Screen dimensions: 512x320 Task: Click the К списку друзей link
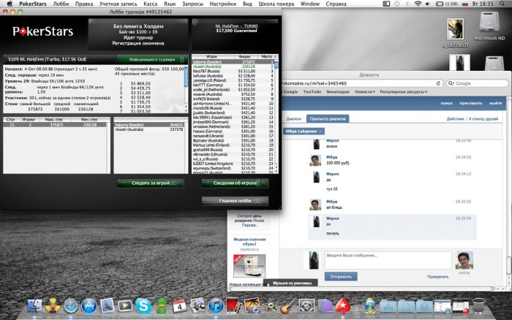(x=483, y=119)
